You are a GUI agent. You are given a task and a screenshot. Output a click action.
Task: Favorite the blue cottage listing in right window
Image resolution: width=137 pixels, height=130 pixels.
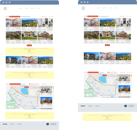click(x=130, y=32)
